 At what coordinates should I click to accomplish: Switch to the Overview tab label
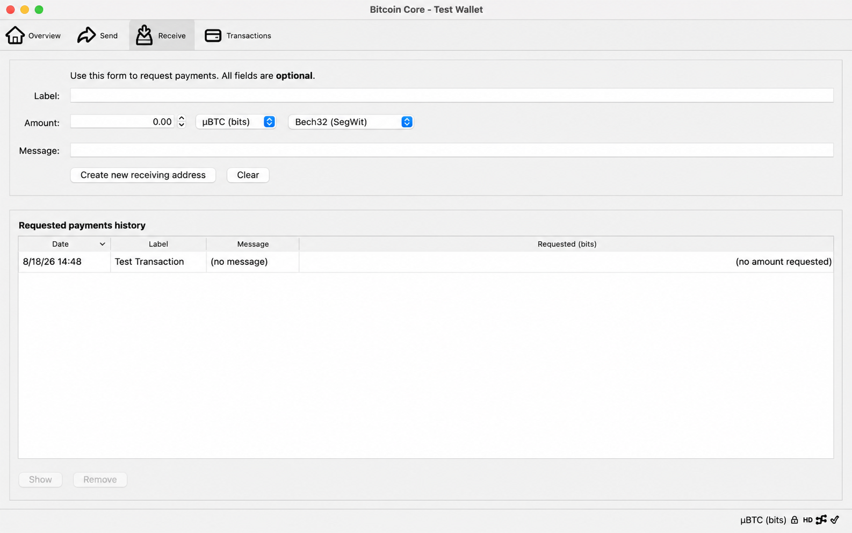click(x=45, y=35)
